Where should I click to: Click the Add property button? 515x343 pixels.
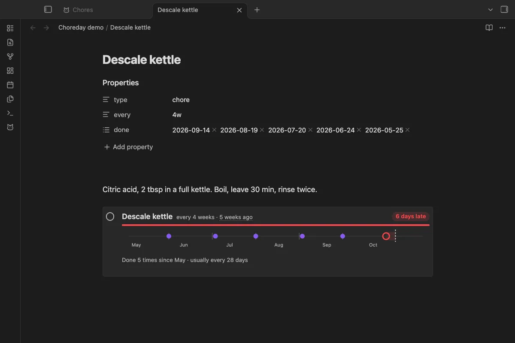[x=128, y=147]
